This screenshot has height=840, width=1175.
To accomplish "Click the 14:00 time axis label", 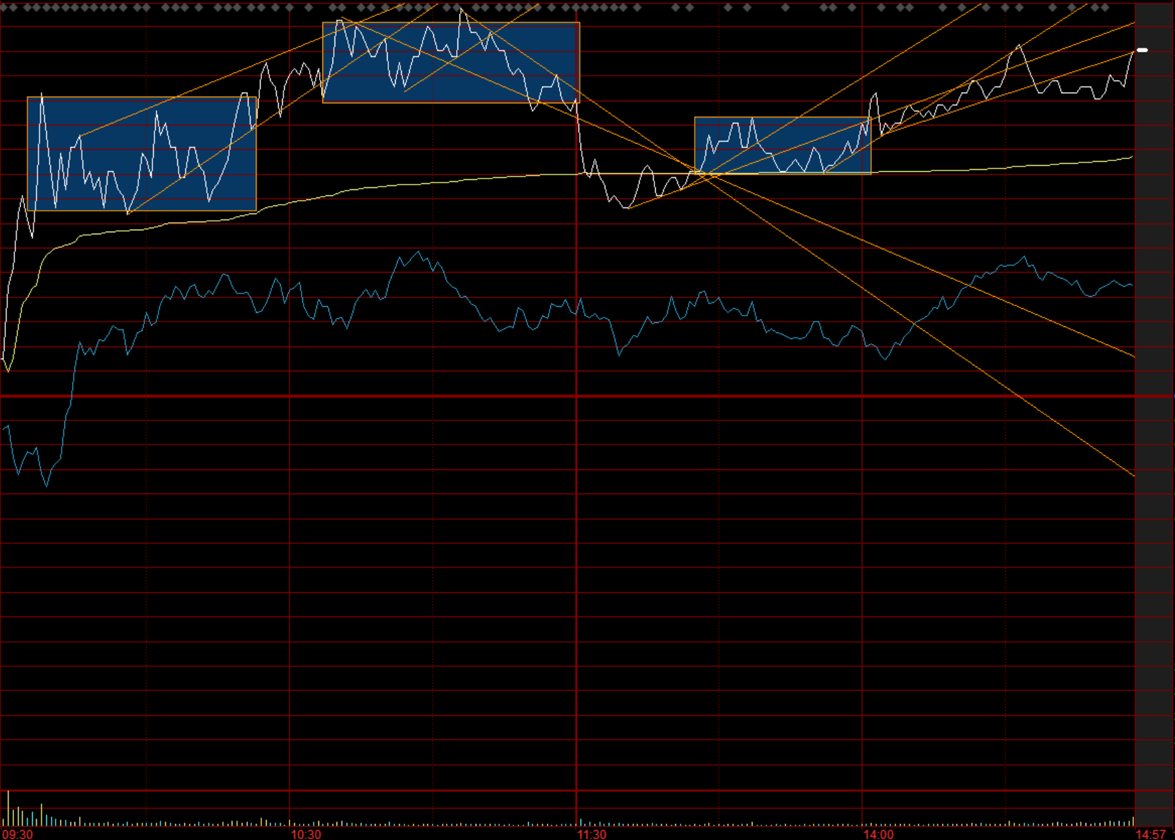I will [x=879, y=834].
